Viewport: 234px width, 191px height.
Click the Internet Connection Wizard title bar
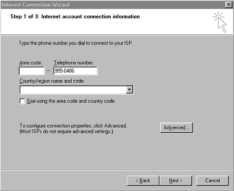pyautogui.click(x=112, y=5)
